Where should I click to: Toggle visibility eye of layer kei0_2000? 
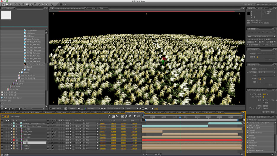(2, 132)
